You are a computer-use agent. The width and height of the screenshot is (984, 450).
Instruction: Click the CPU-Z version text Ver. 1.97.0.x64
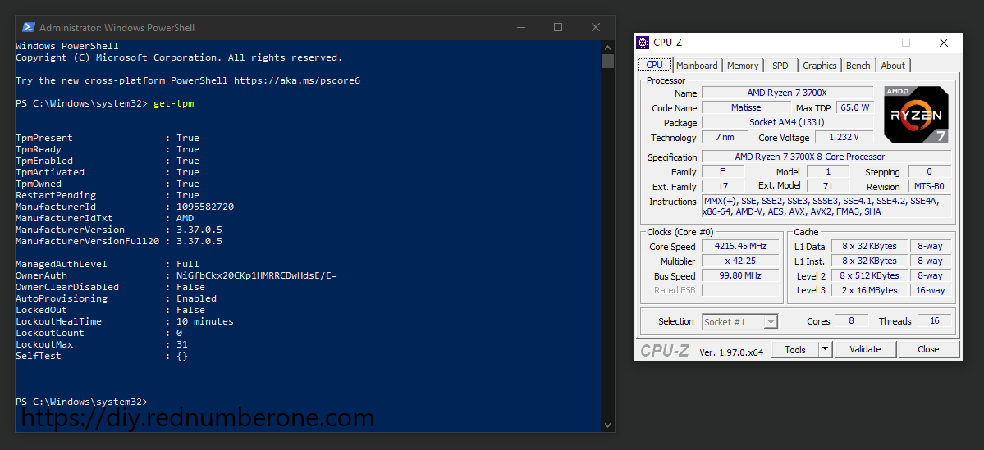tap(732, 352)
